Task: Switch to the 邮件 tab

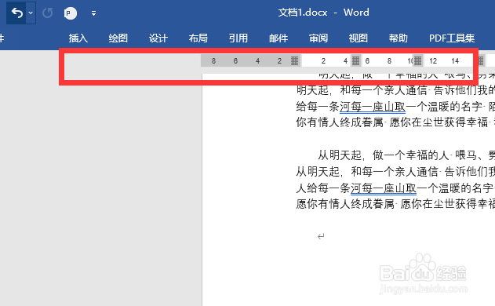Action: [278, 38]
